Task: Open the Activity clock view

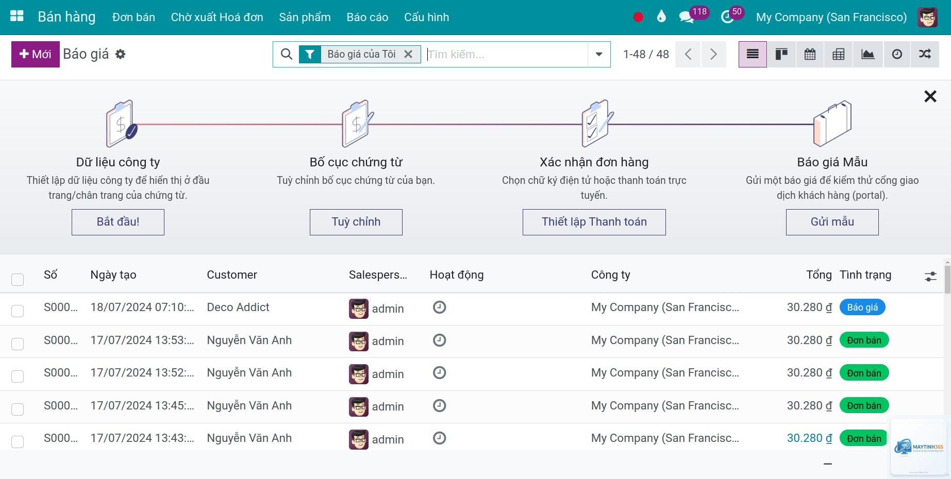Action: [897, 54]
